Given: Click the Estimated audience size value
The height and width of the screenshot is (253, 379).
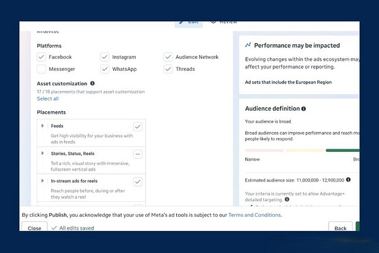Looking at the screenshot, I should tap(320, 180).
